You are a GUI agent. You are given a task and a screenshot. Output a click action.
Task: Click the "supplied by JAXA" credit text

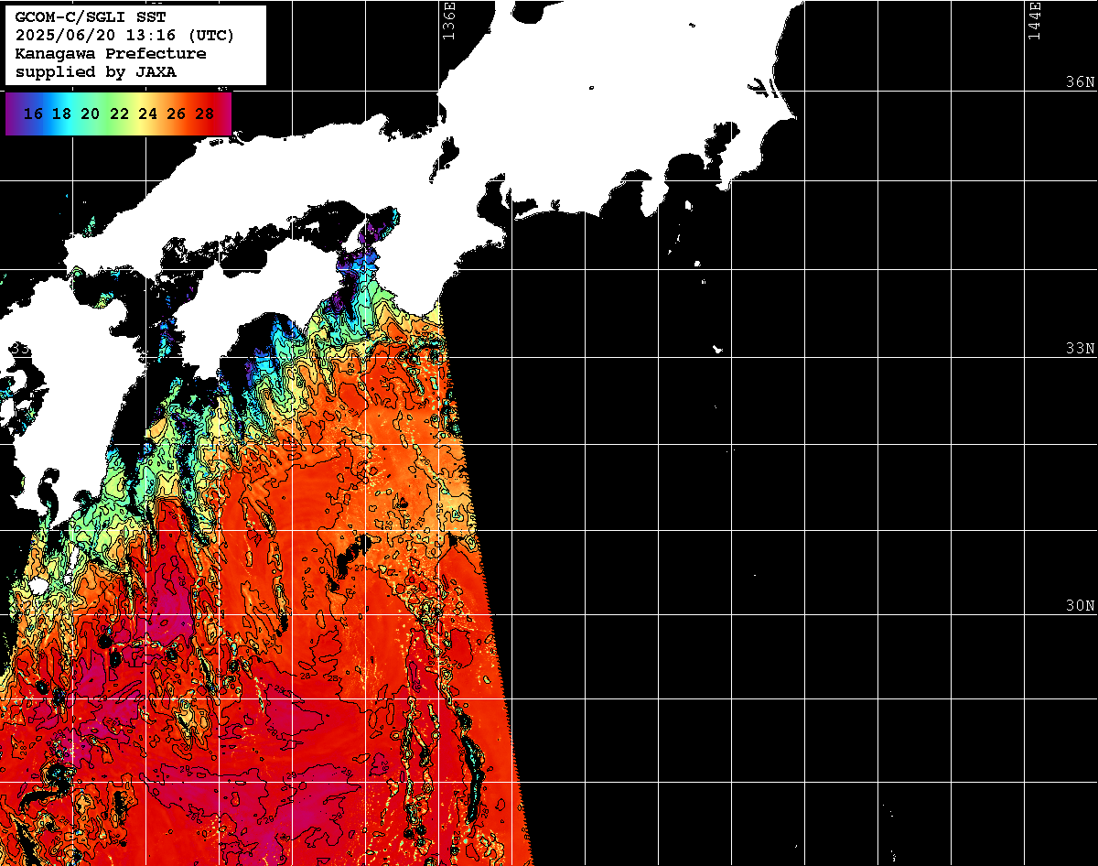96,72
